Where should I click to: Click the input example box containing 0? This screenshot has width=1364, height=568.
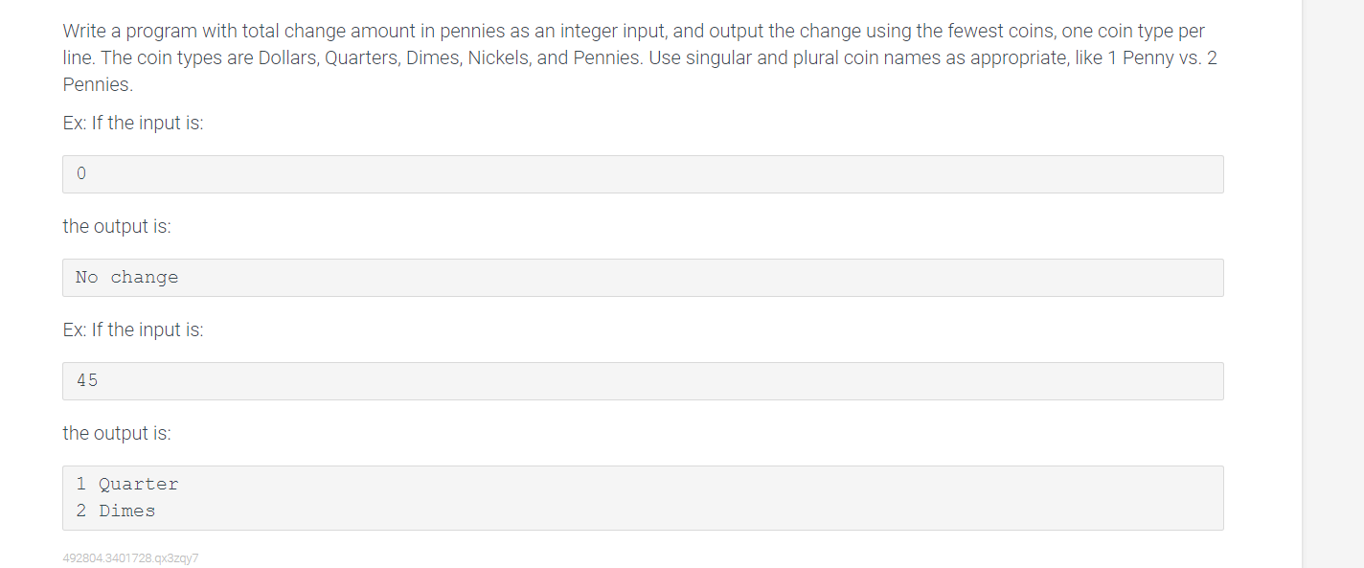(643, 174)
